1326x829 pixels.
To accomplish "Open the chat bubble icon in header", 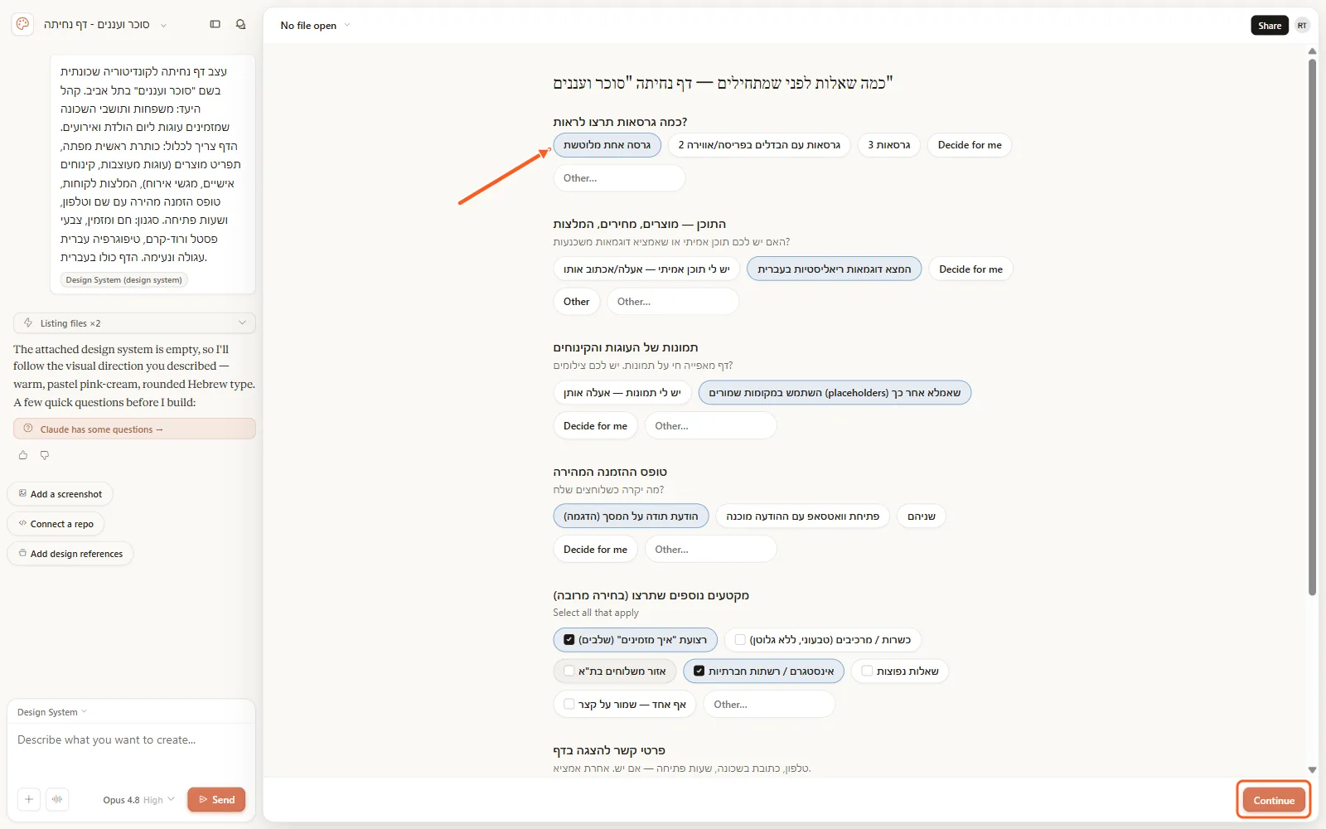I will (241, 25).
